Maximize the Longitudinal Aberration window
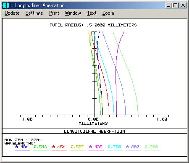The height and width of the screenshot is (163, 189). [x=175, y=5]
